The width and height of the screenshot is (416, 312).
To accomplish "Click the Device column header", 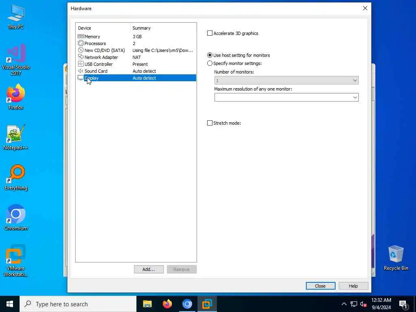I will click(x=103, y=28).
